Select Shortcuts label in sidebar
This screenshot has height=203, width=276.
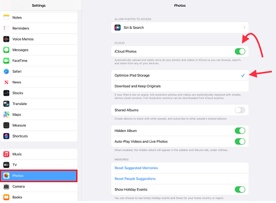tap(20, 136)
